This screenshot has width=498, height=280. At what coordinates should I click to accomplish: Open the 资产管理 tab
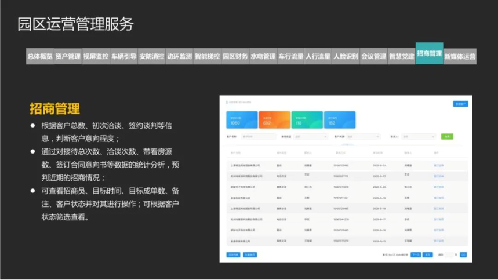tap(68, 56)
